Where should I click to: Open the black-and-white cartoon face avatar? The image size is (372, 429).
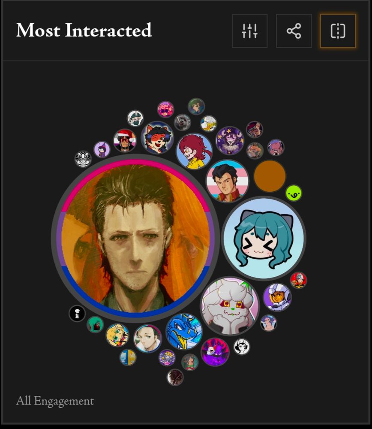[242, 347]
